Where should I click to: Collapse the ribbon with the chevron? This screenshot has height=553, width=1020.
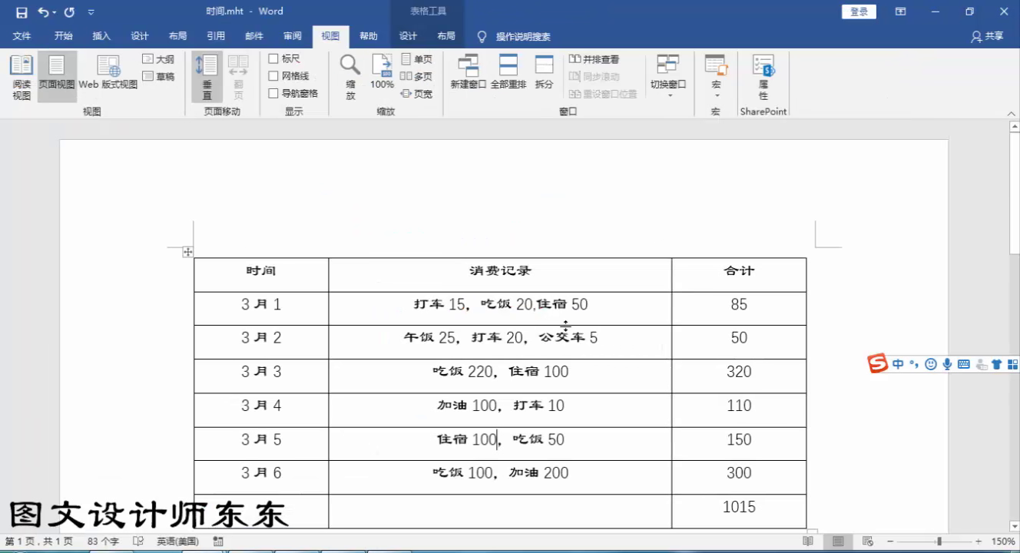coord(1012,114)
